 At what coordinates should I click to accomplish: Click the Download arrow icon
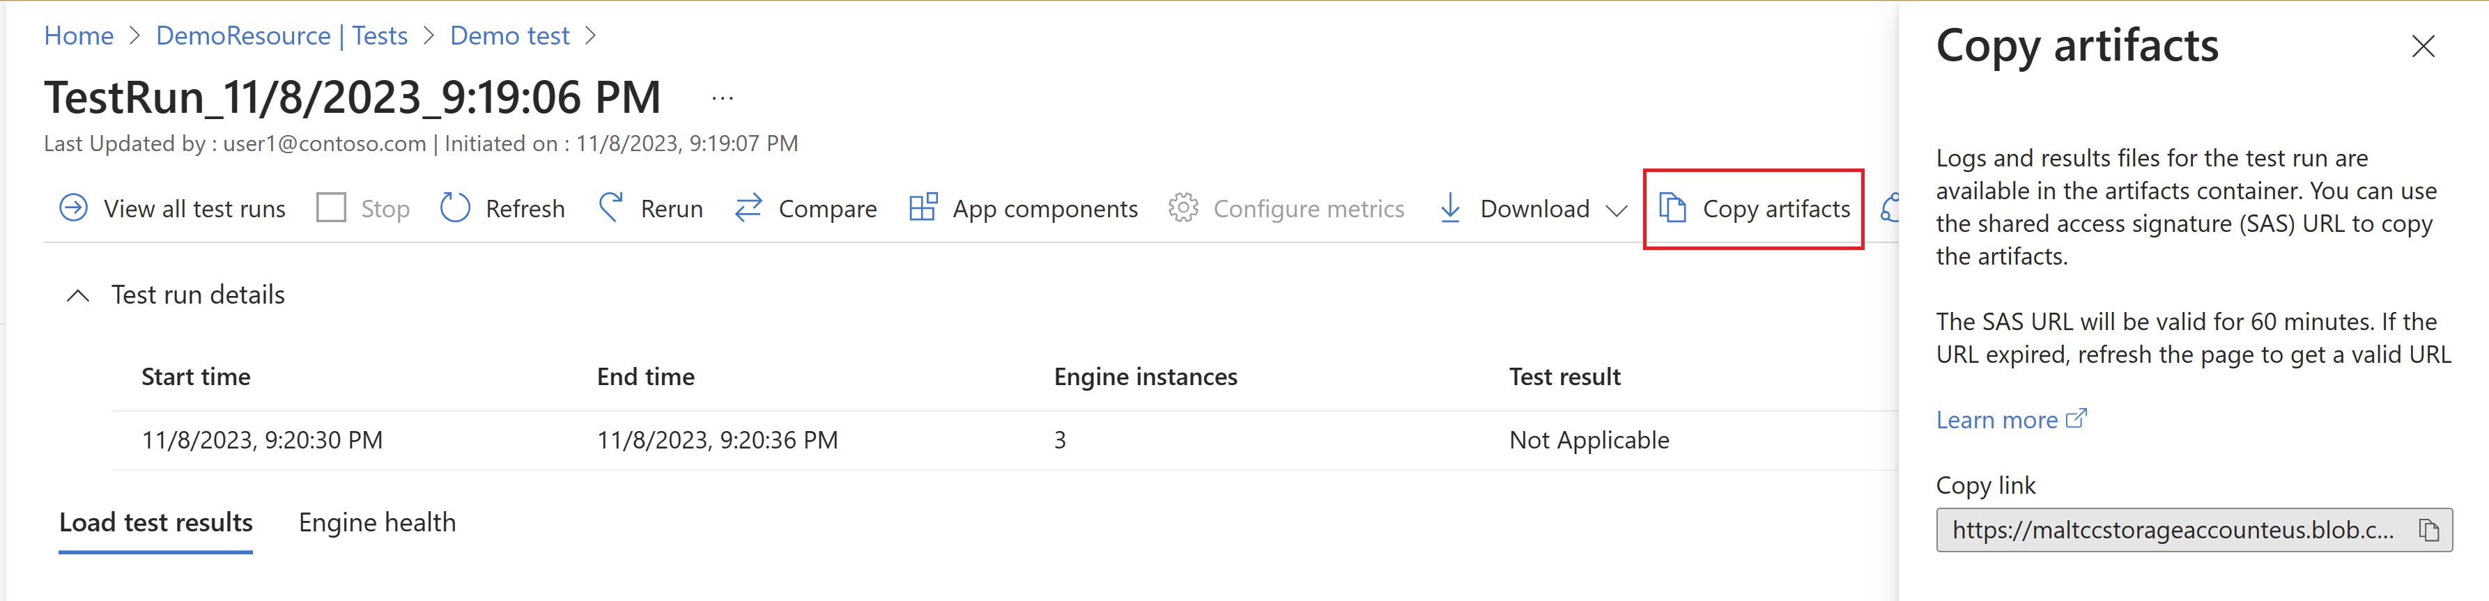click(1449, 208)
